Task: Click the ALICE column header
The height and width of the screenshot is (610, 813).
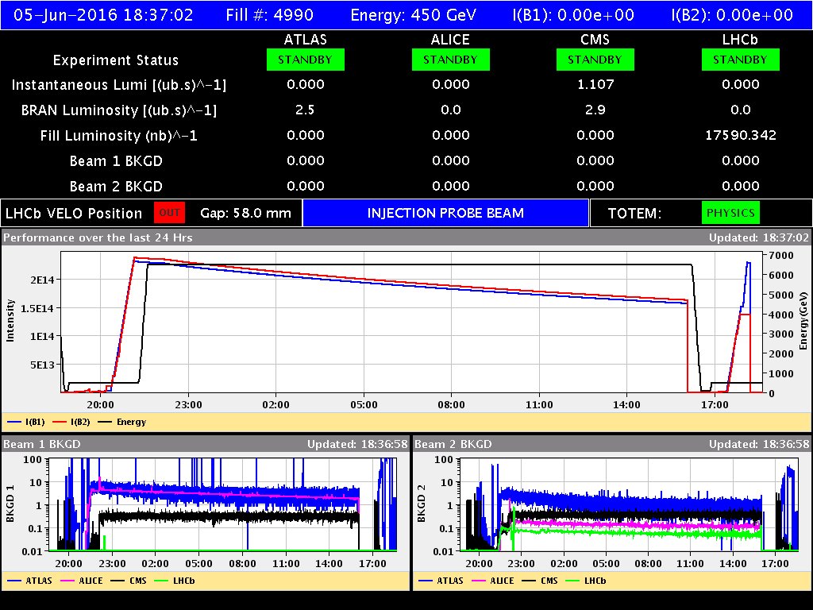Action: [451, 40]
